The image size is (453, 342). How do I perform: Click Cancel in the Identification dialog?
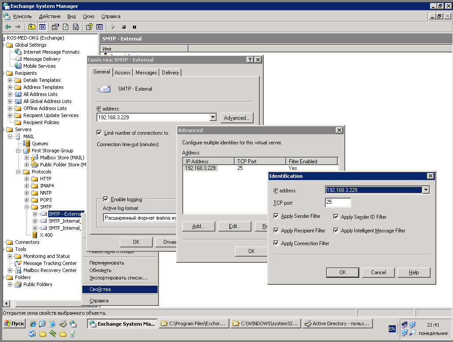379,272
